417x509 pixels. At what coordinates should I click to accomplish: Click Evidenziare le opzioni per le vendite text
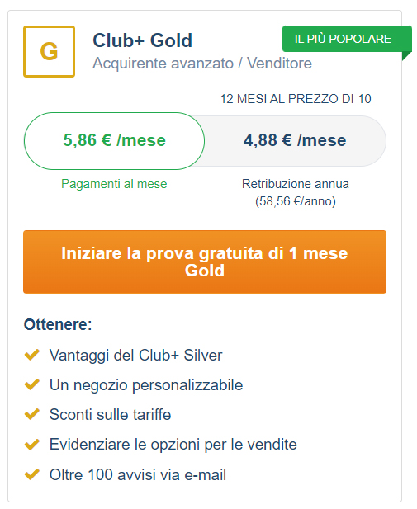pyautogui.click(x=173, y=445)
